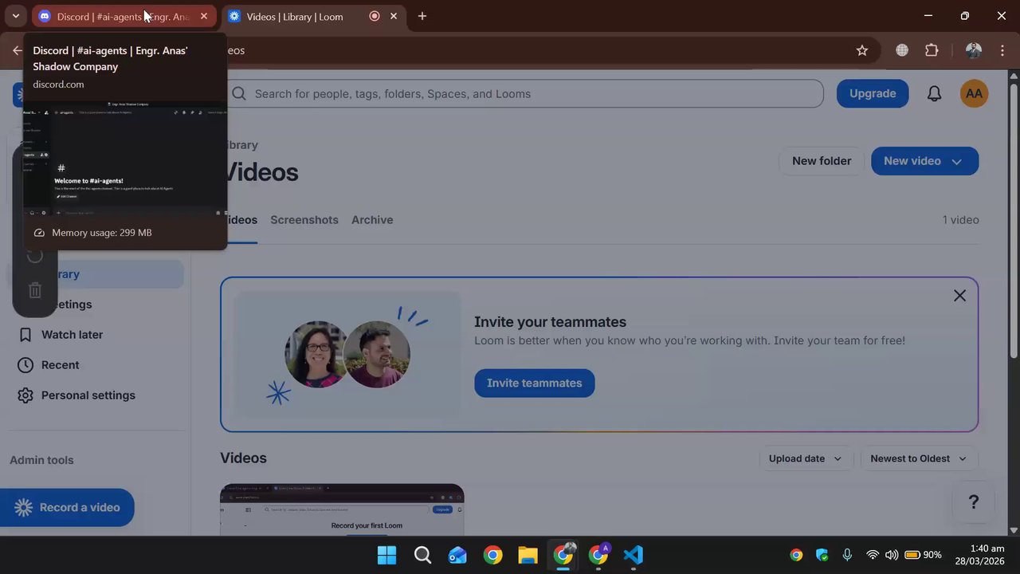Open Outlook from the taskbar

[457, 555]
